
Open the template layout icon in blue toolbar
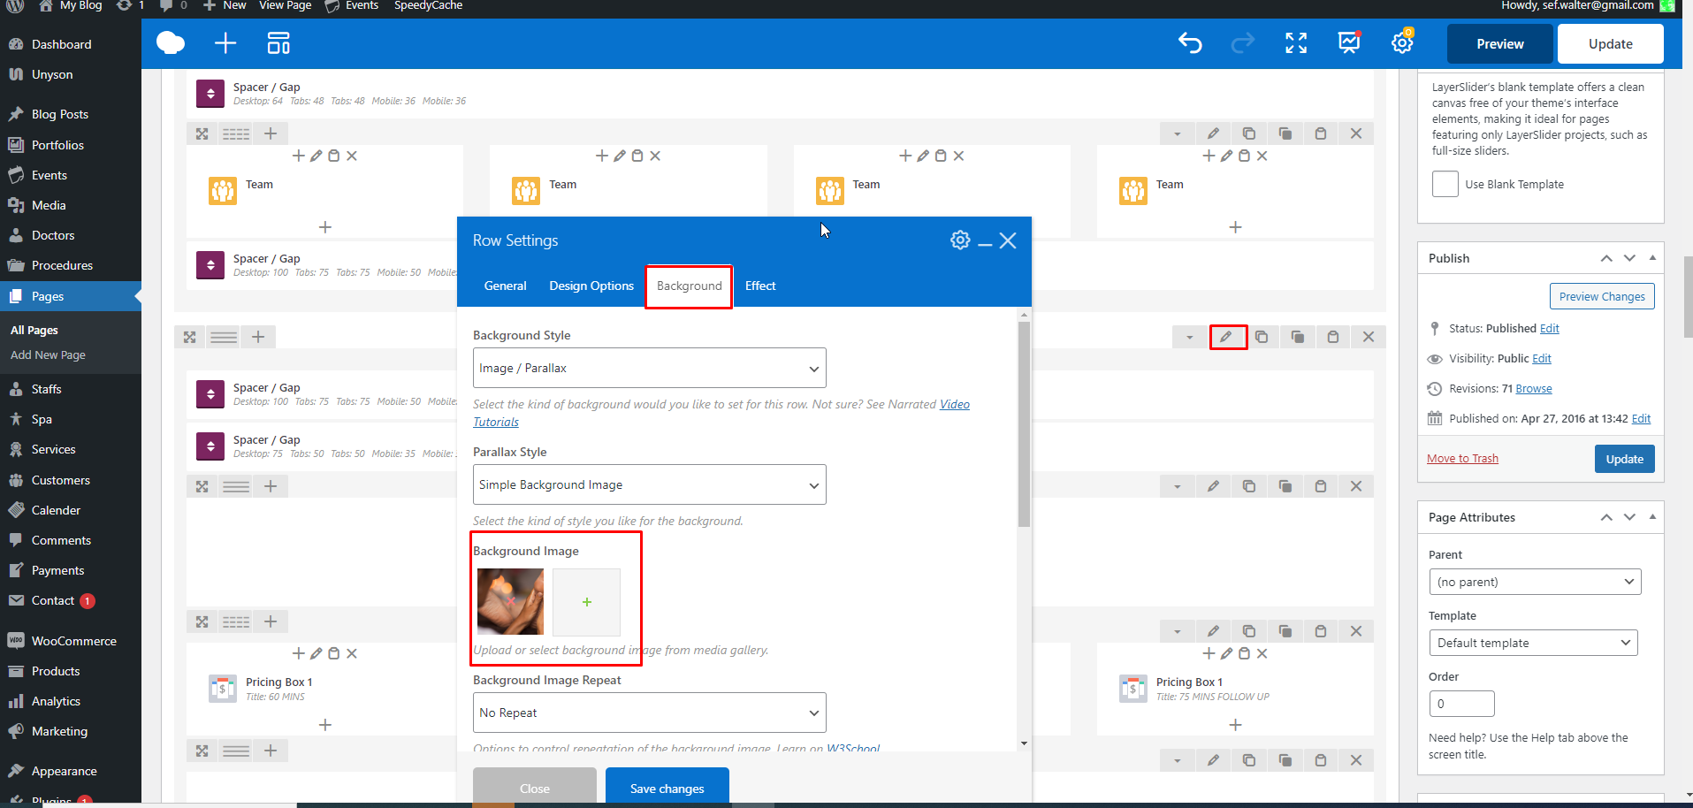(x=278, y=42)
